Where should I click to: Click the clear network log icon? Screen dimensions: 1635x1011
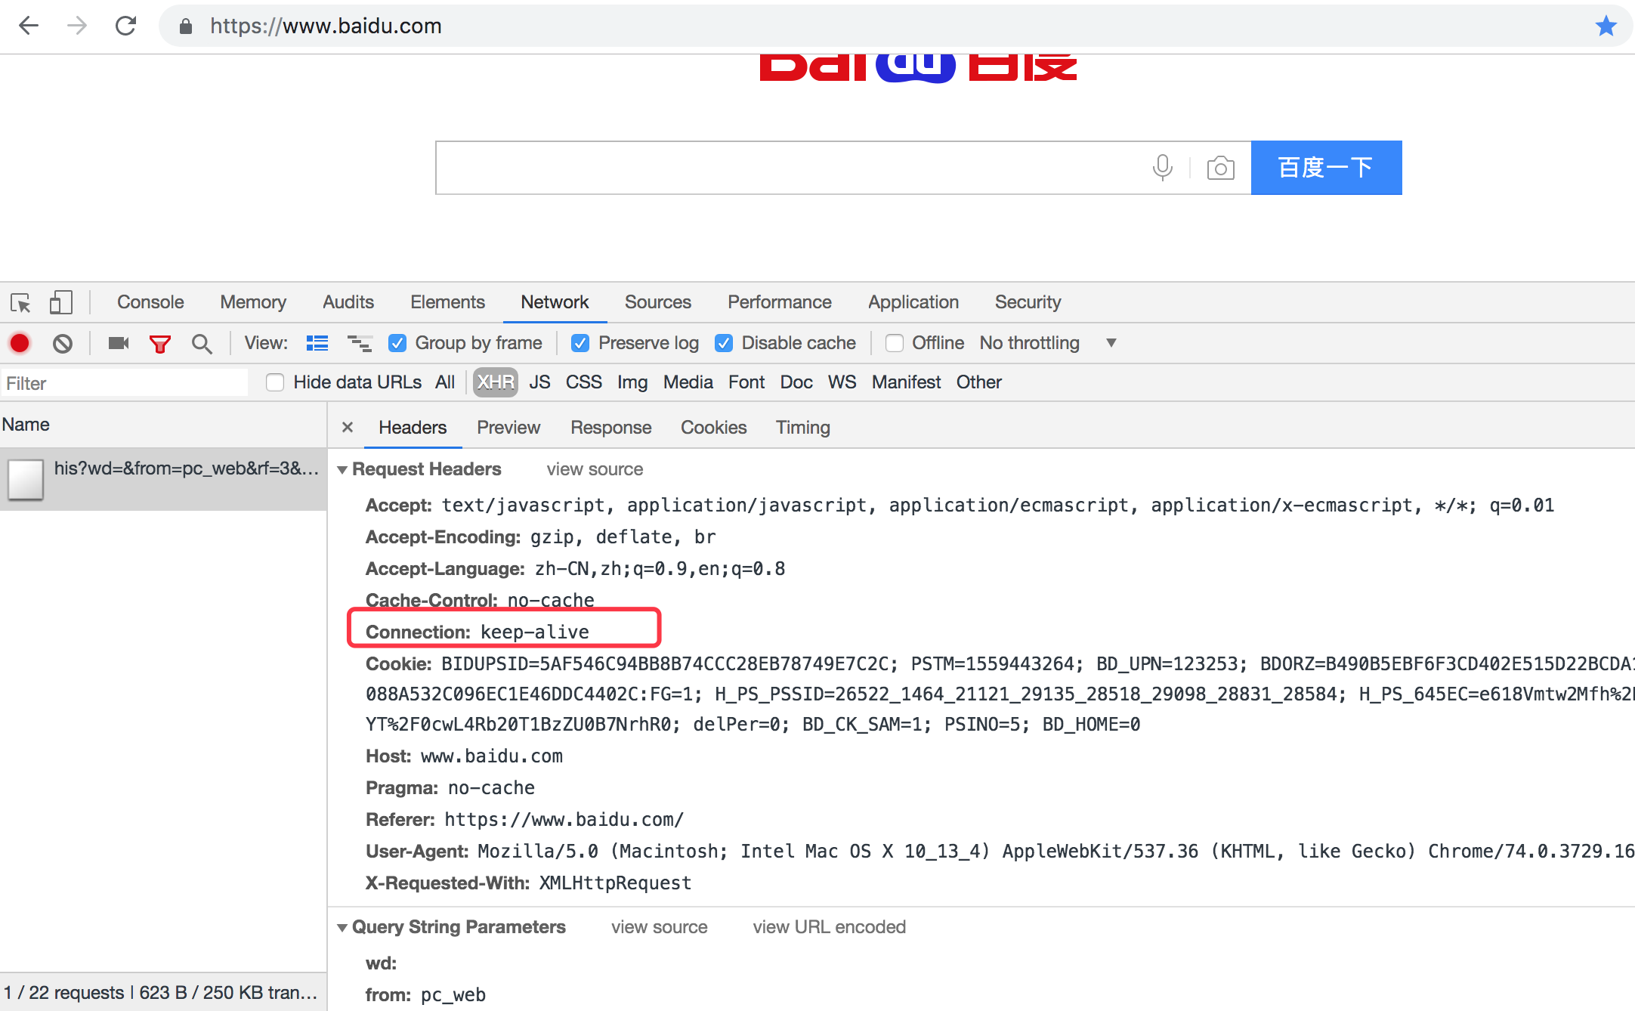[x=63, y=344]
